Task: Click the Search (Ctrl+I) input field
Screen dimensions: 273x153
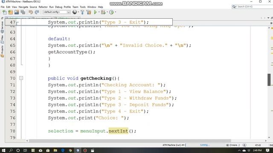Action: coord(255,7)
